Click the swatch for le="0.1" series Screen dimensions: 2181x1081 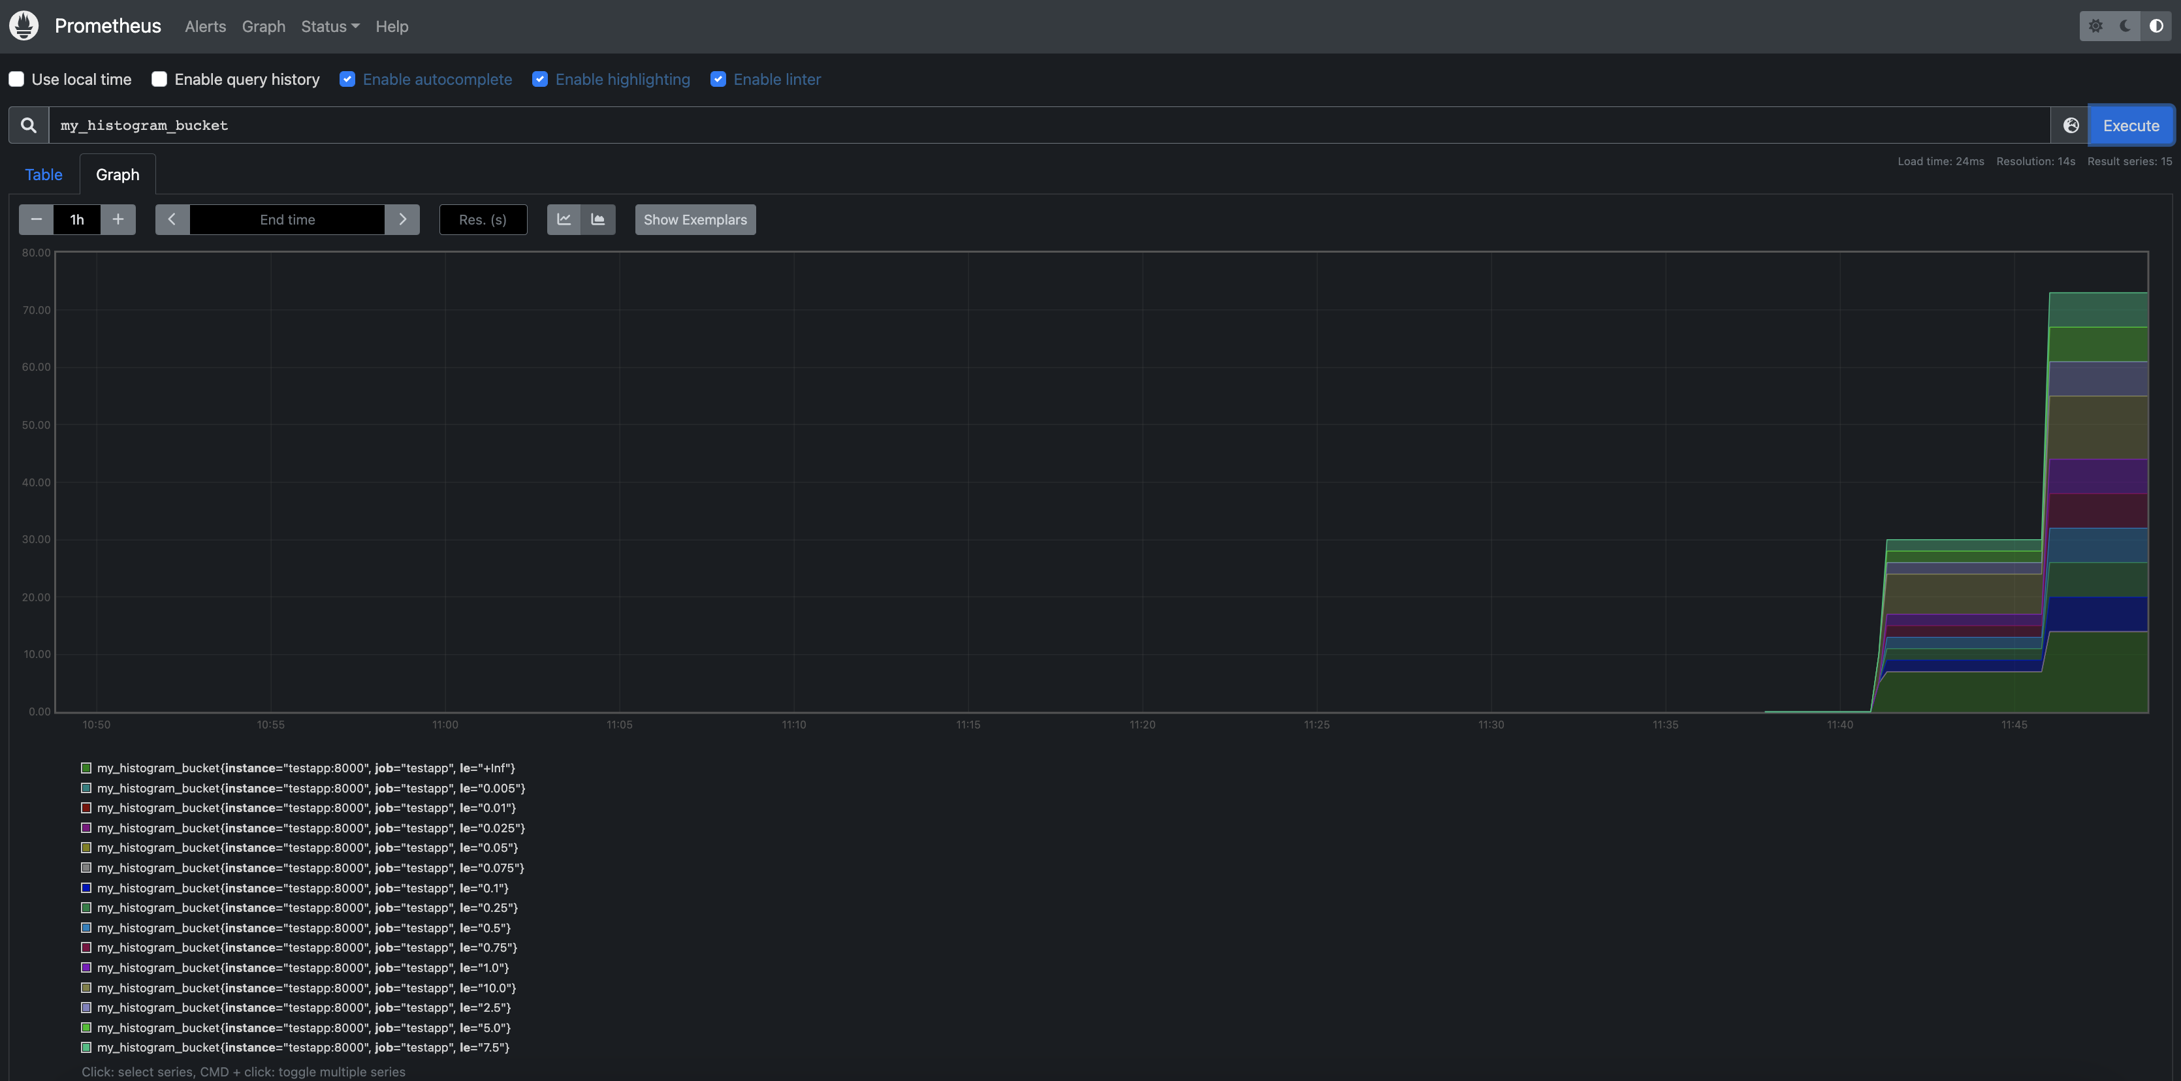click(86, 888)
